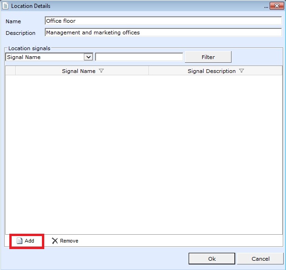
Task: Sort by the Signal Name column header
Action: [x=78, y=71]
